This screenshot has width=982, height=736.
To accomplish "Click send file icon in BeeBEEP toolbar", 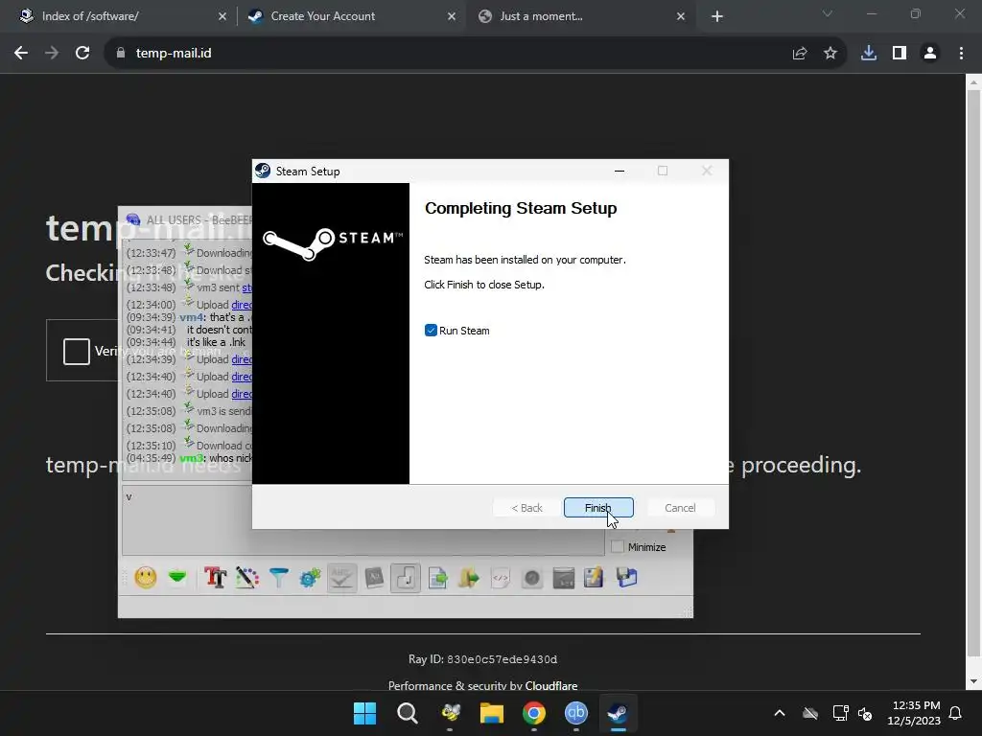I will 437,577.
